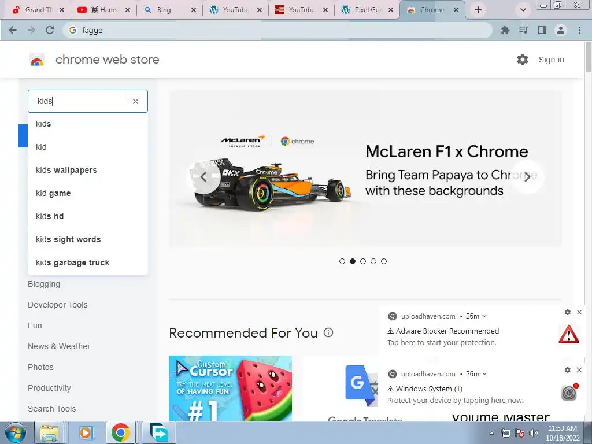This screenshot has height=444, width=592.
Task: Close the Bing tab
Action: (x=194, y=10)
